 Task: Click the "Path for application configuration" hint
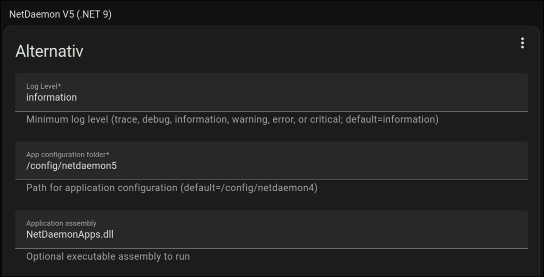(102, 188)
